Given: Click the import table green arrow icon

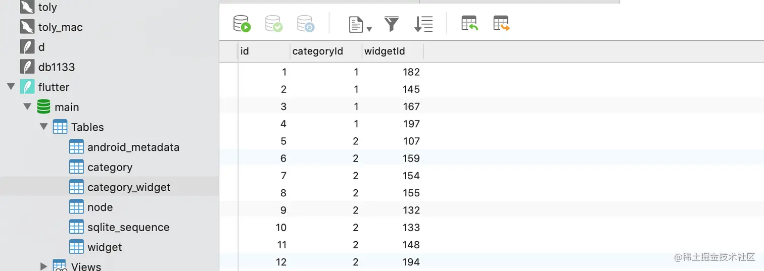Looking at the screenshot, I should 470,23.
